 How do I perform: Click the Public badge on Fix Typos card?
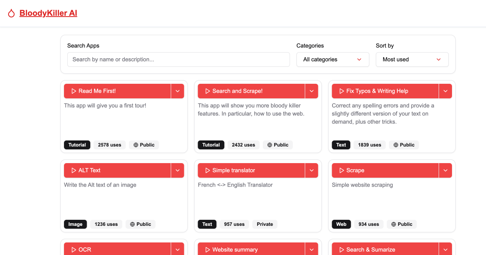point(404,145)
